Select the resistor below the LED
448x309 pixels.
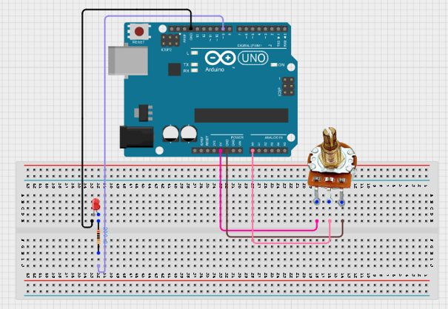98,237
